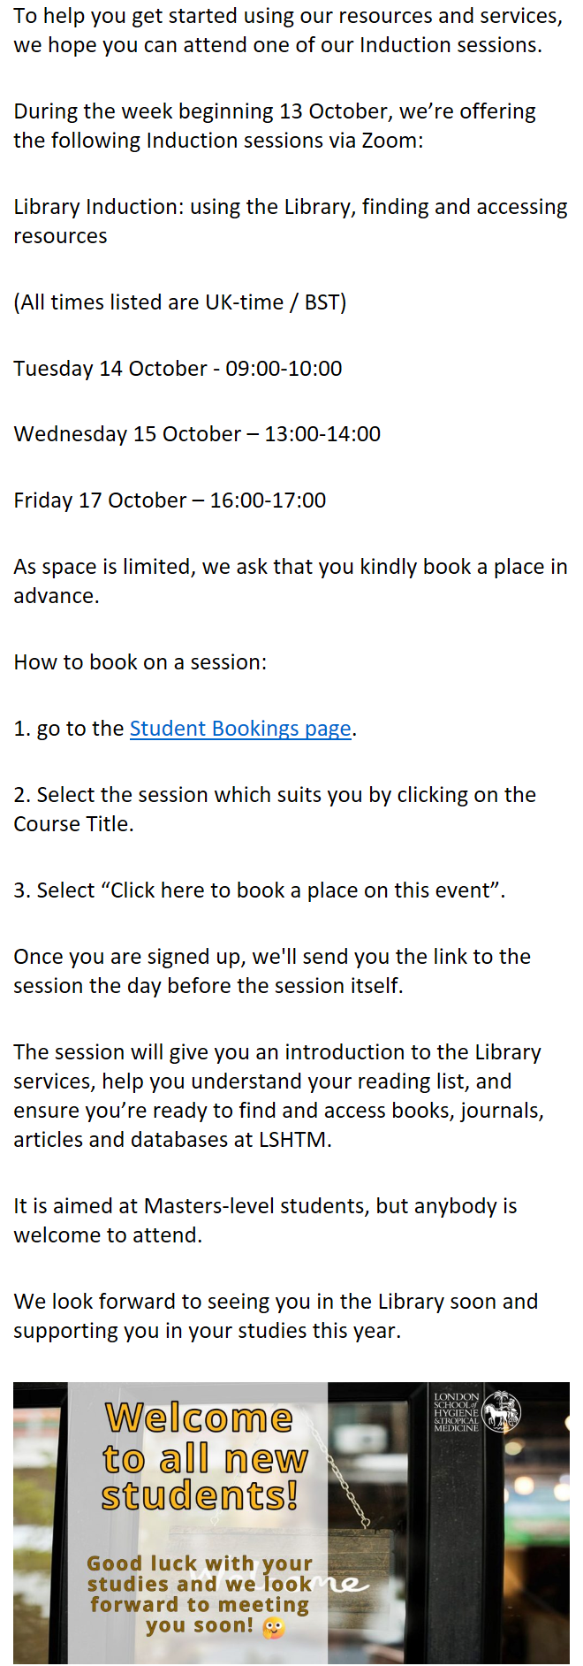Click the paragraph mentioning Masters-level students

click(265, 1220)
